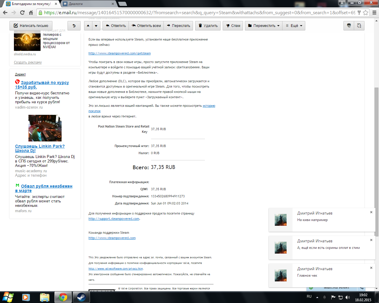379x303 pixels.
Task: Open support.steampowered.com link
Action: (x=114, y=219)
